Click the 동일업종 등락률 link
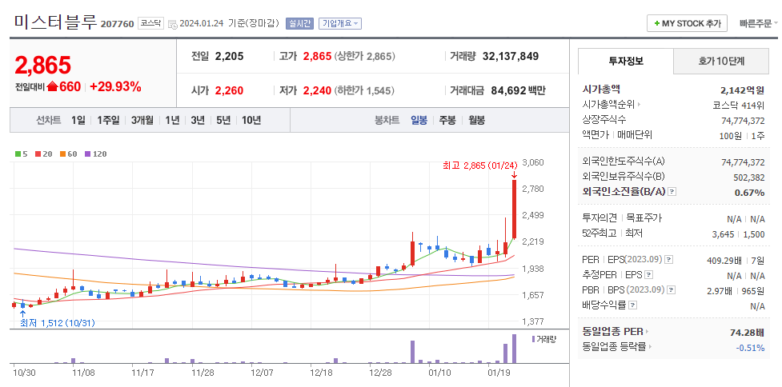Screen dimensions: 782x387 614,347
